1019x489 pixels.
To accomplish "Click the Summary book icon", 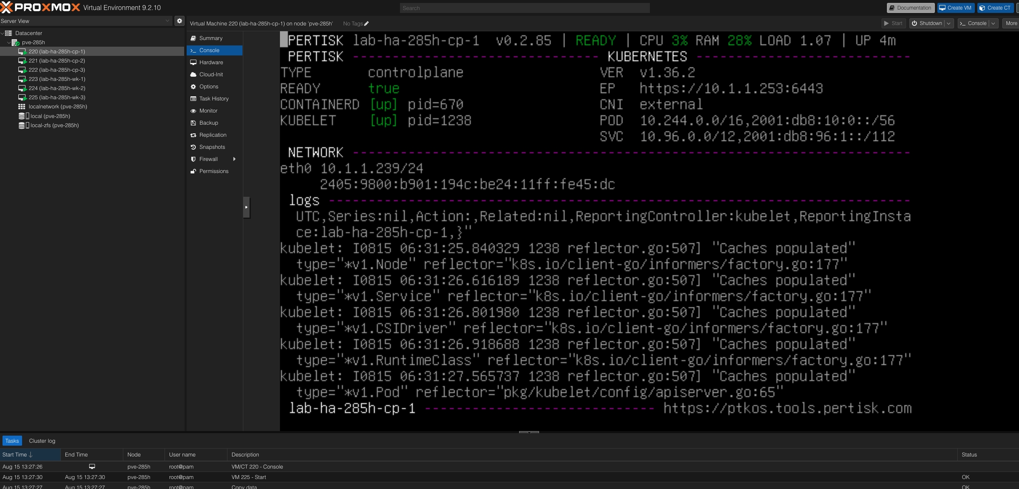I will click(193, 38).
